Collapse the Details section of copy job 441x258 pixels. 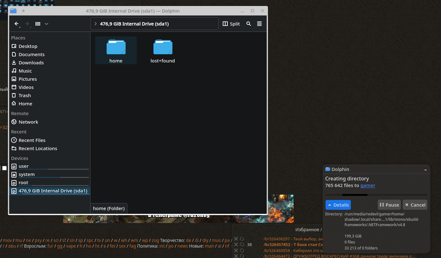338,205
